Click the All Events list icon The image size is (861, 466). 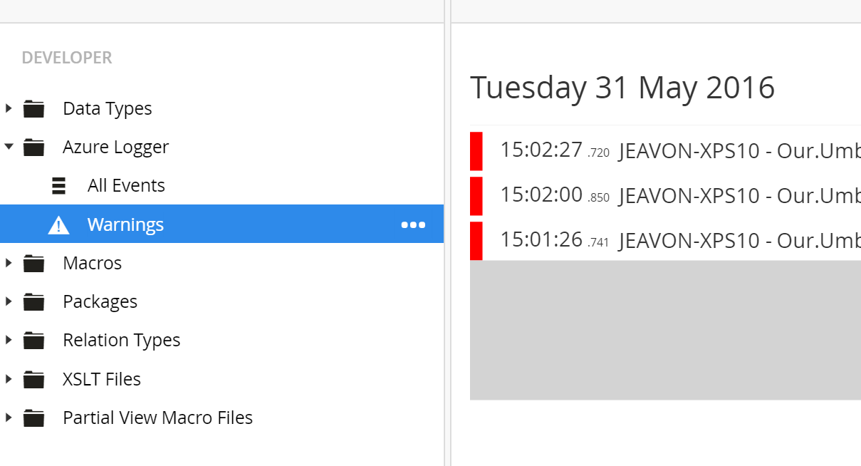[59, 186]
